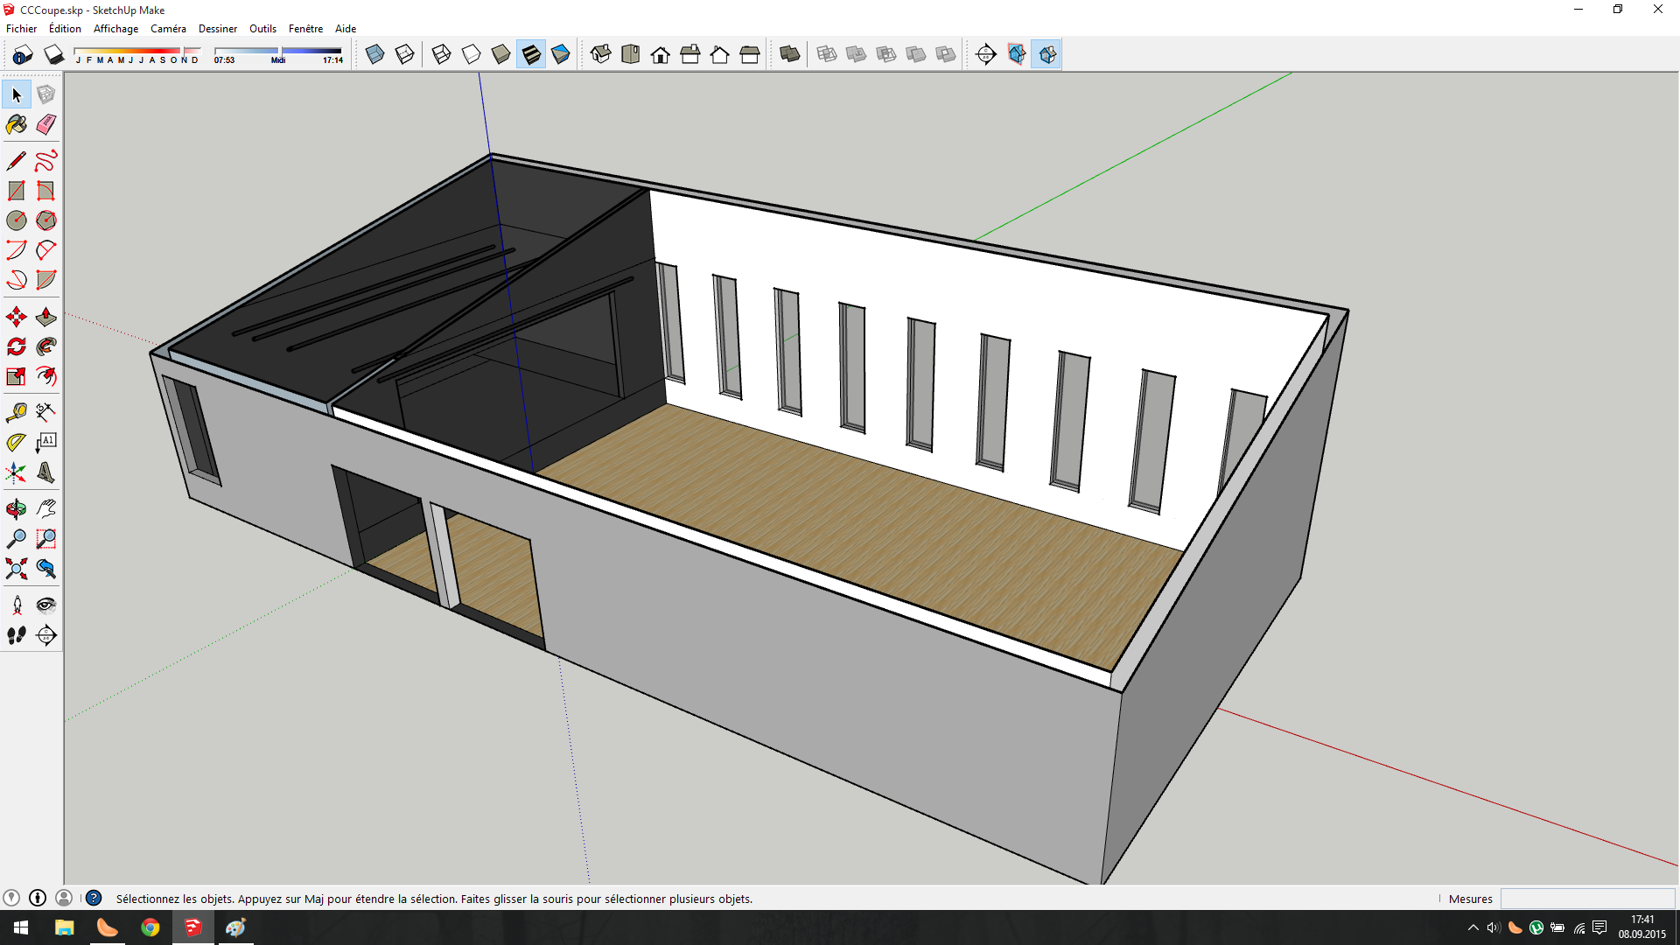The width and height of the screenshot is (1680, 945).
Task: Click the Mesures input field
Action: point(1586,899)
